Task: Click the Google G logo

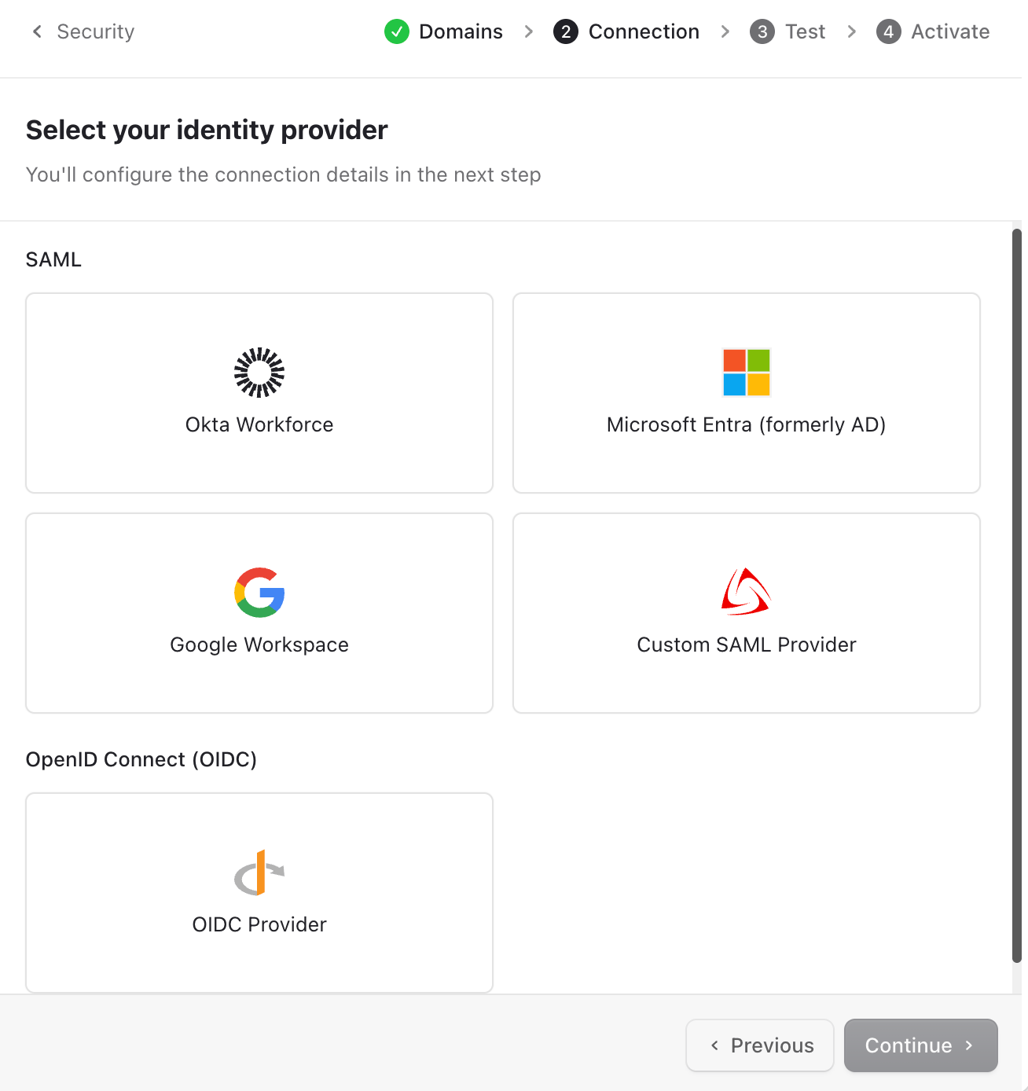Action: click(259, 593)
